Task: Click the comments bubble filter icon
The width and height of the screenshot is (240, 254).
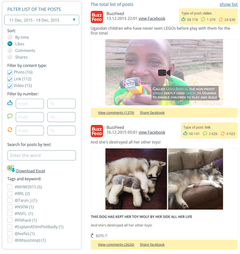Action: click(x=10, y=116)
